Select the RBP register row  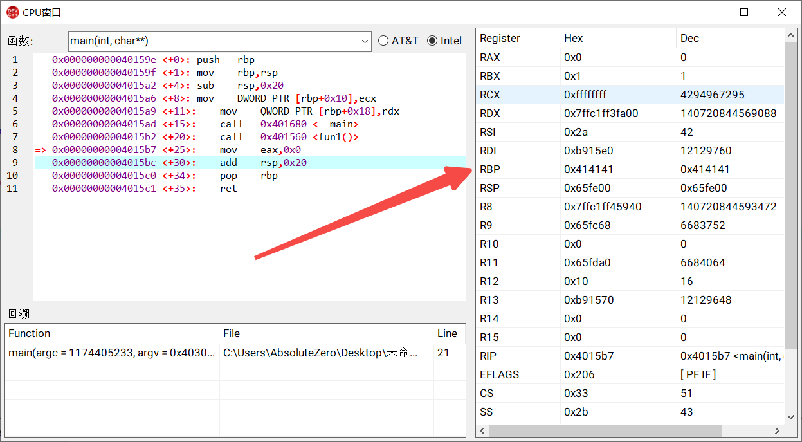point(630,169)
